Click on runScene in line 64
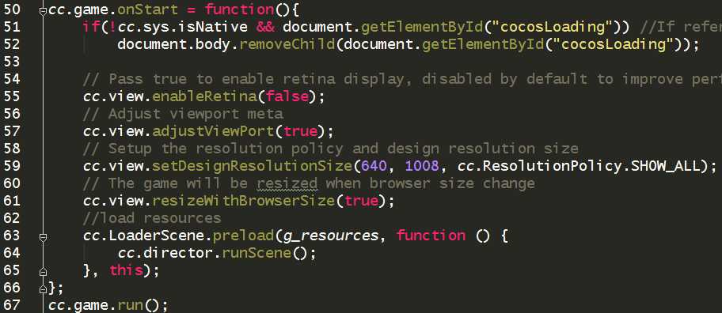The height and width of the screenshot is (313, 722). [x=256, y=253]
